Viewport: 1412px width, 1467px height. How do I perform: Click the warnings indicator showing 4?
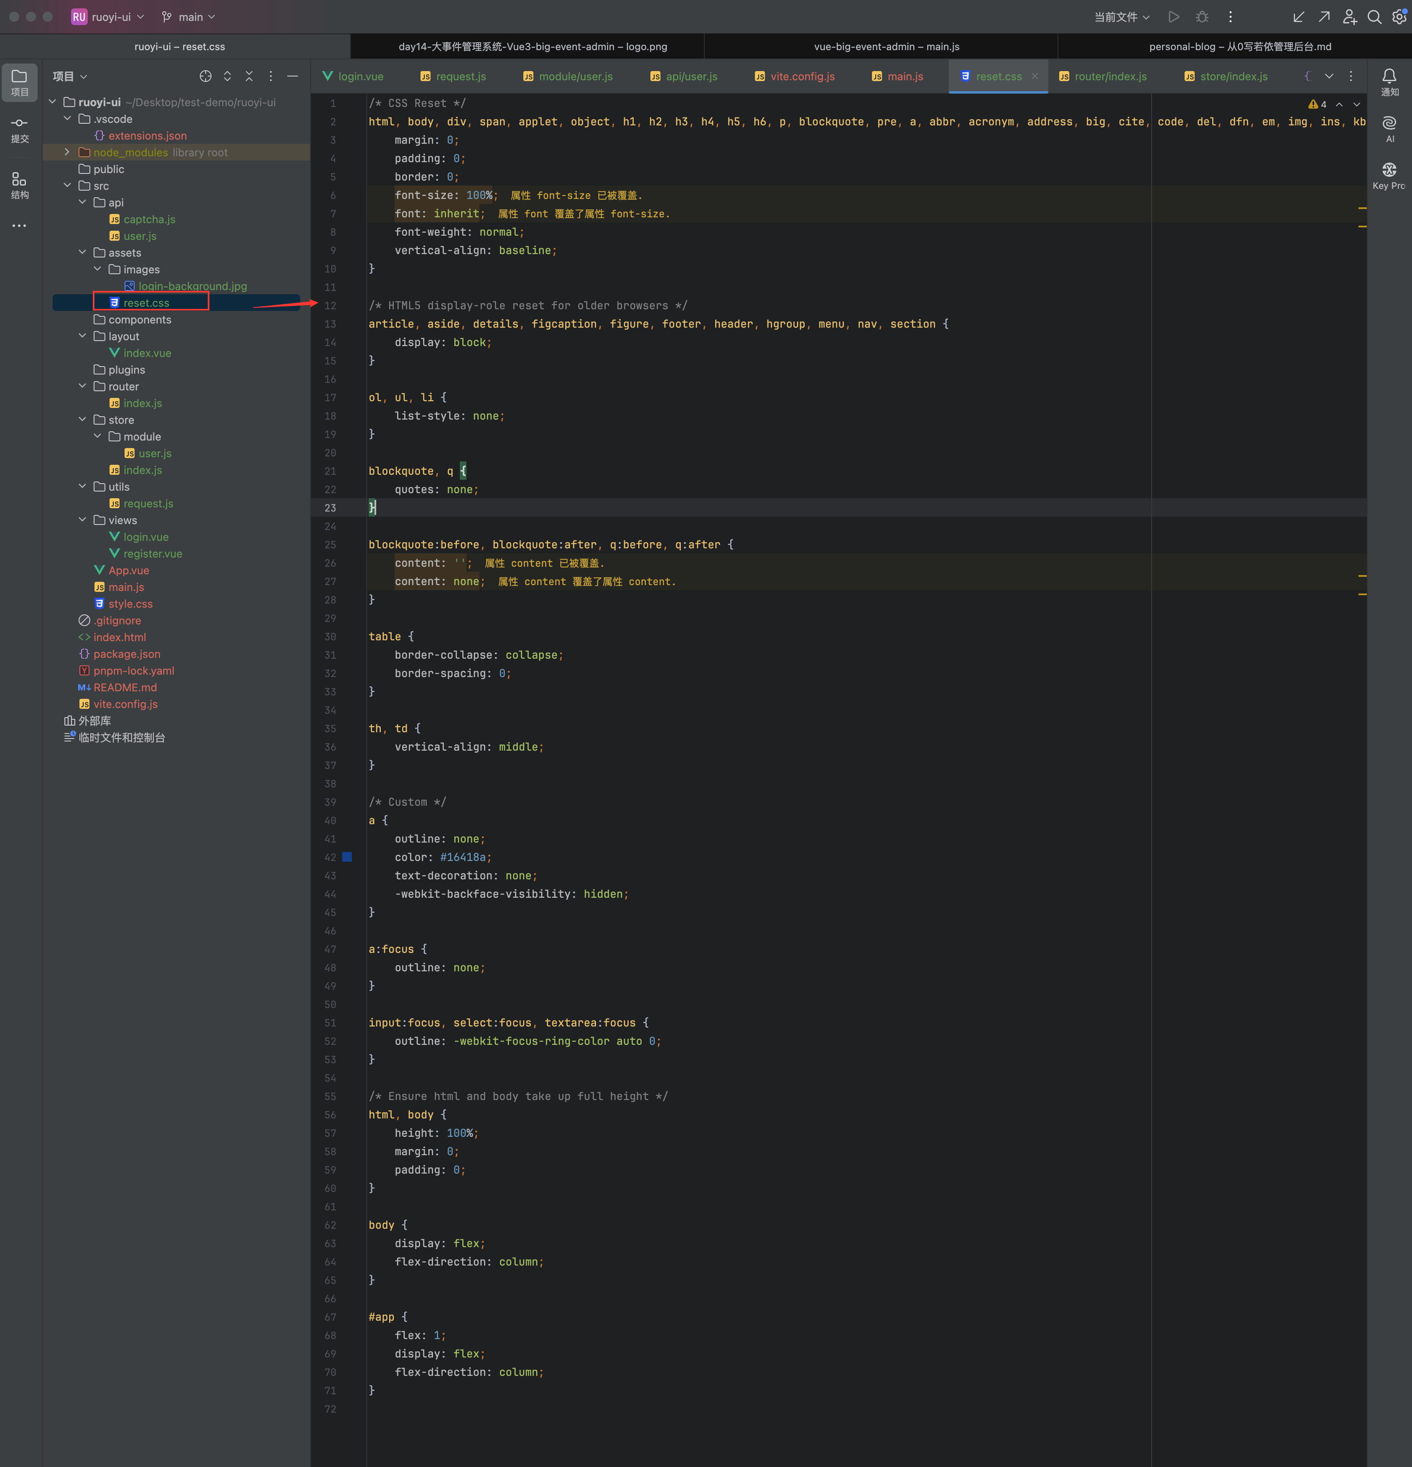[1318, 104]
